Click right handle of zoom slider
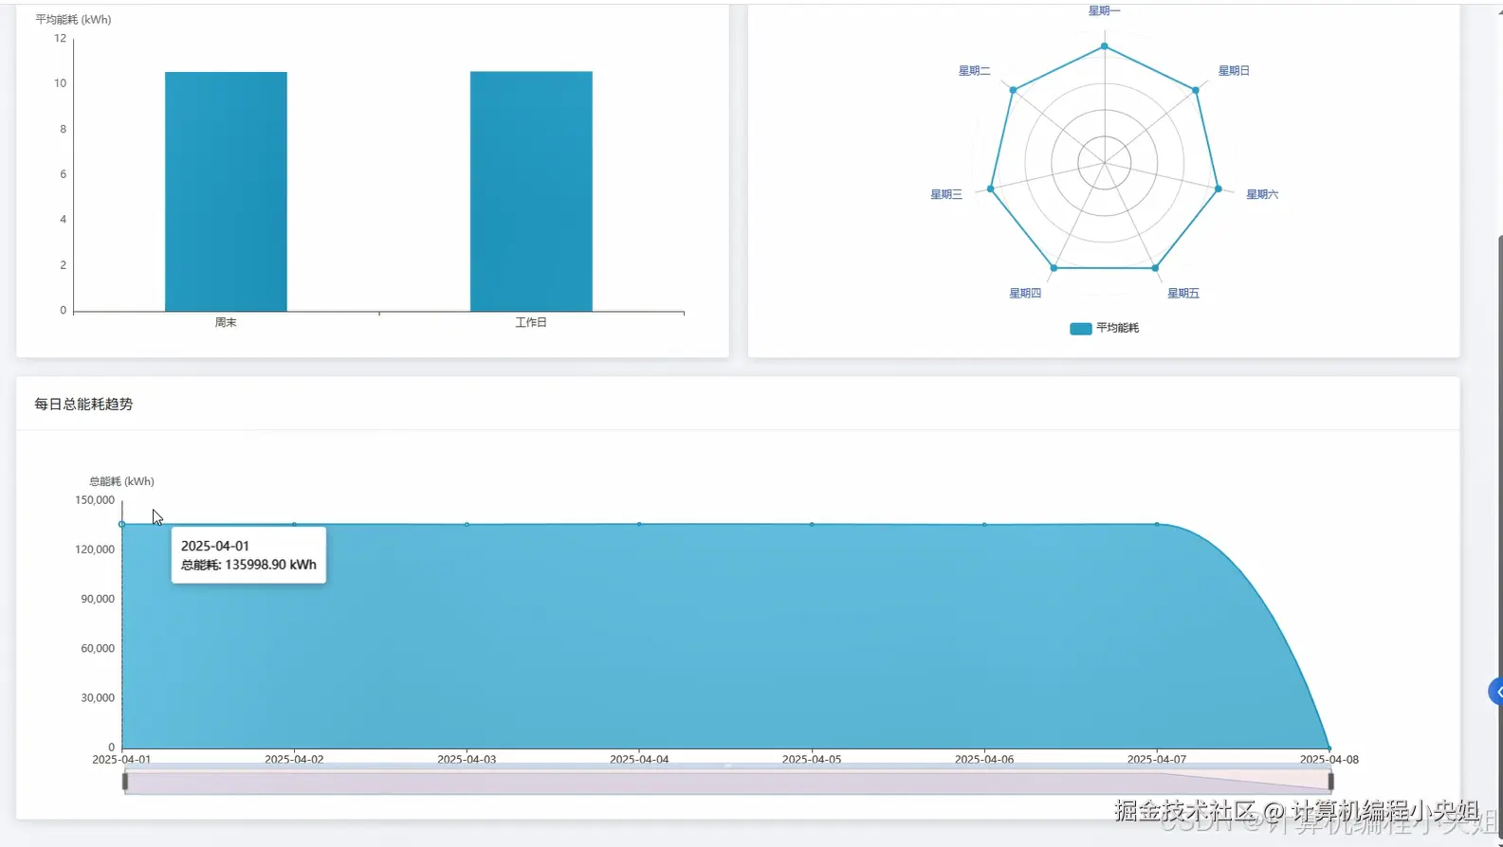 tap(1330, 782)
